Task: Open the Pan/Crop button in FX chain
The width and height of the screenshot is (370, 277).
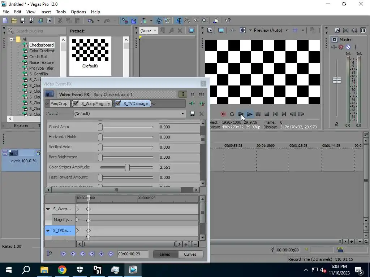Action: (x=59, y=104)
